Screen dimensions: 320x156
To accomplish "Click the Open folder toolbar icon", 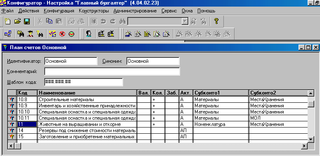I will click(18, 21).
